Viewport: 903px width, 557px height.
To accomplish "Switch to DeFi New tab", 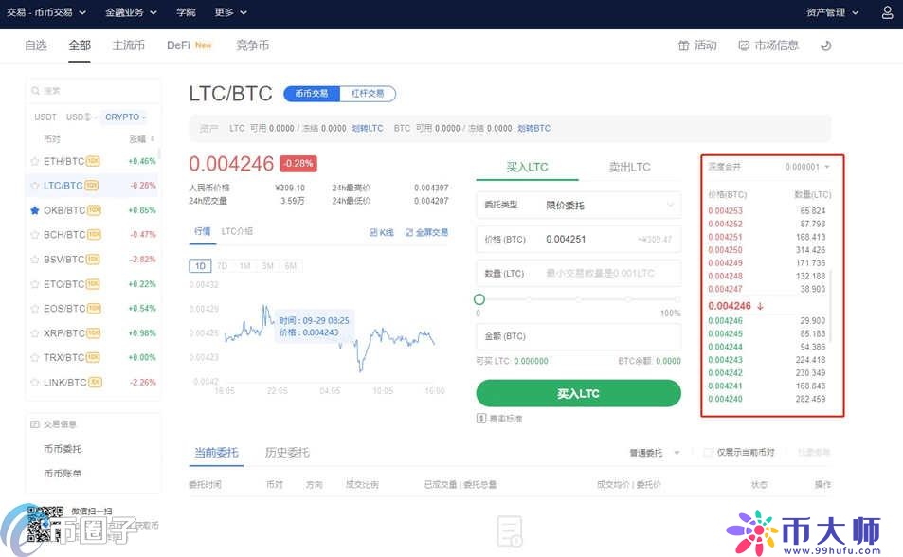I will click(x=189, y=45).
